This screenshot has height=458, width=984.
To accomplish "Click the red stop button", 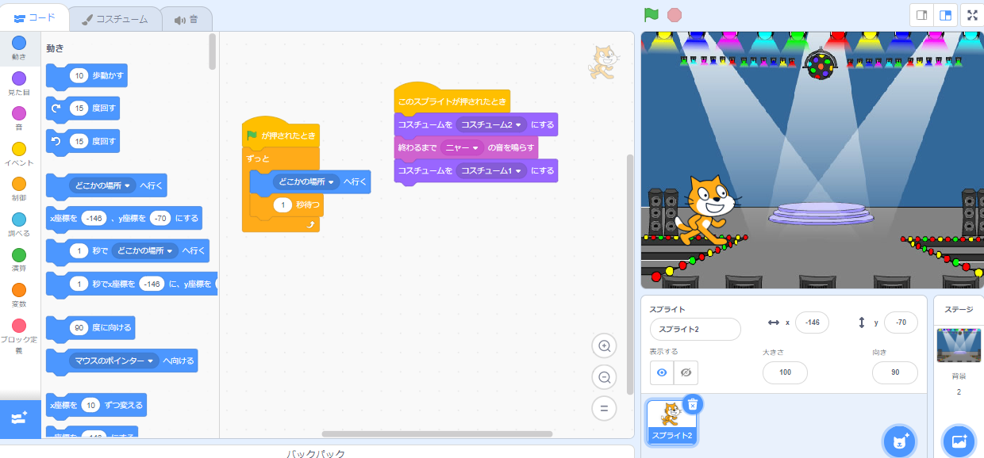I will [675, 14].
